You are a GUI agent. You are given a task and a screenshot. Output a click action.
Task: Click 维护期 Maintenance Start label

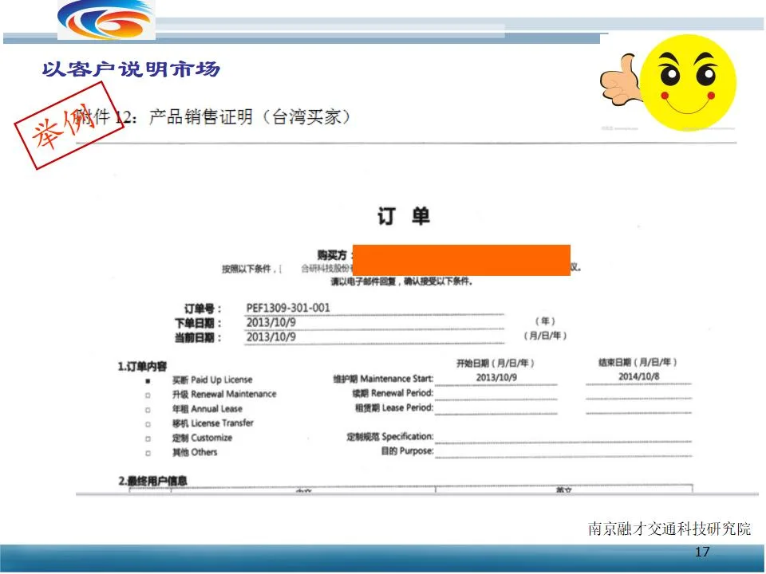click(383, 379)
